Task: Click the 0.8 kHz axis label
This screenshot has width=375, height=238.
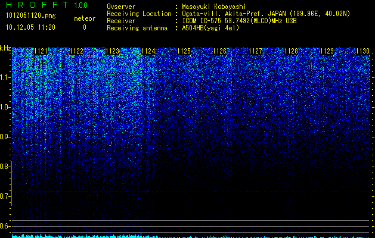Action: [5, 167]
